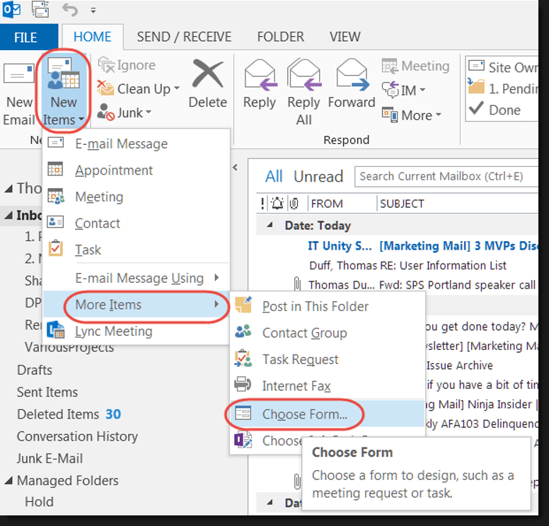The width and height of the screenshot is (549, 526).
Task: Select Lync Meeting menu entry
Action: [x=137, y=331]
